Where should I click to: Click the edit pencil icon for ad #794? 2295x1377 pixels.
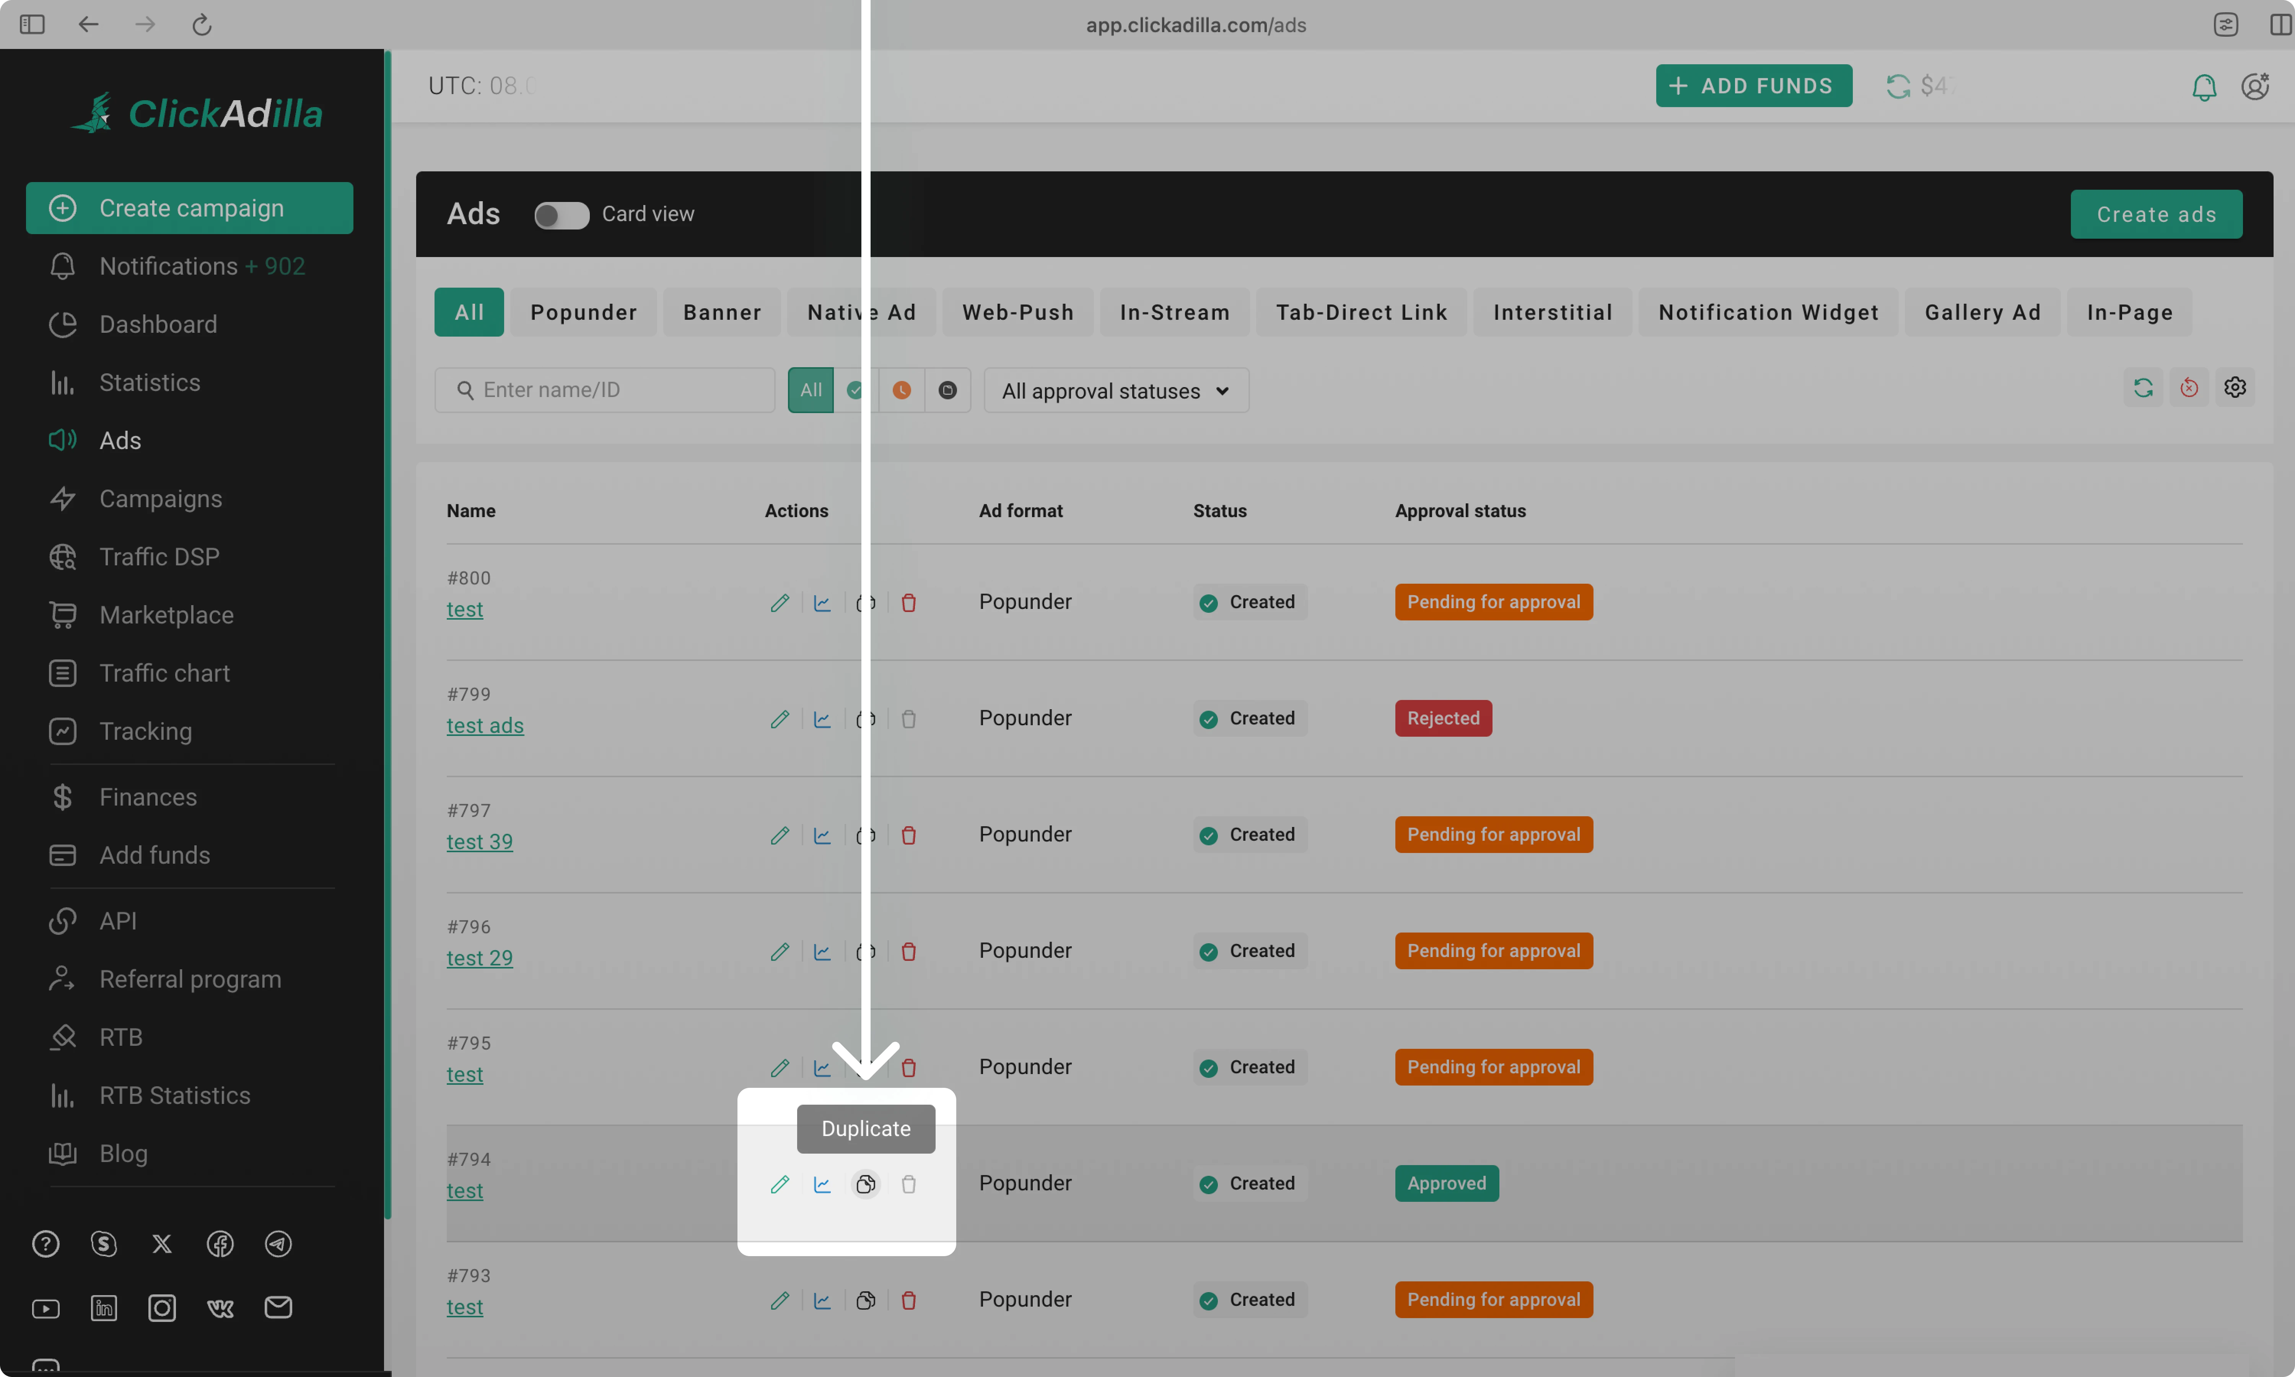click(x=779, y=1184)
